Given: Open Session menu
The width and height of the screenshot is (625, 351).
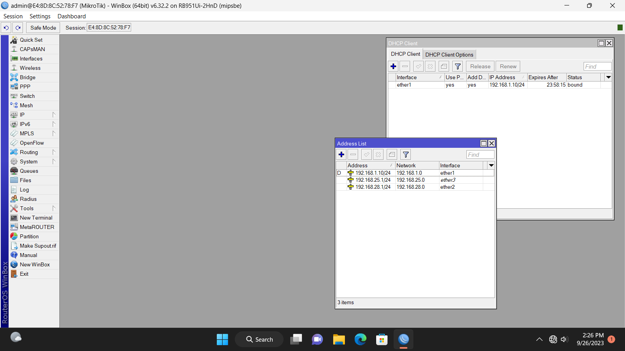Looking at the screenshot, I should [x=13, y=16].
